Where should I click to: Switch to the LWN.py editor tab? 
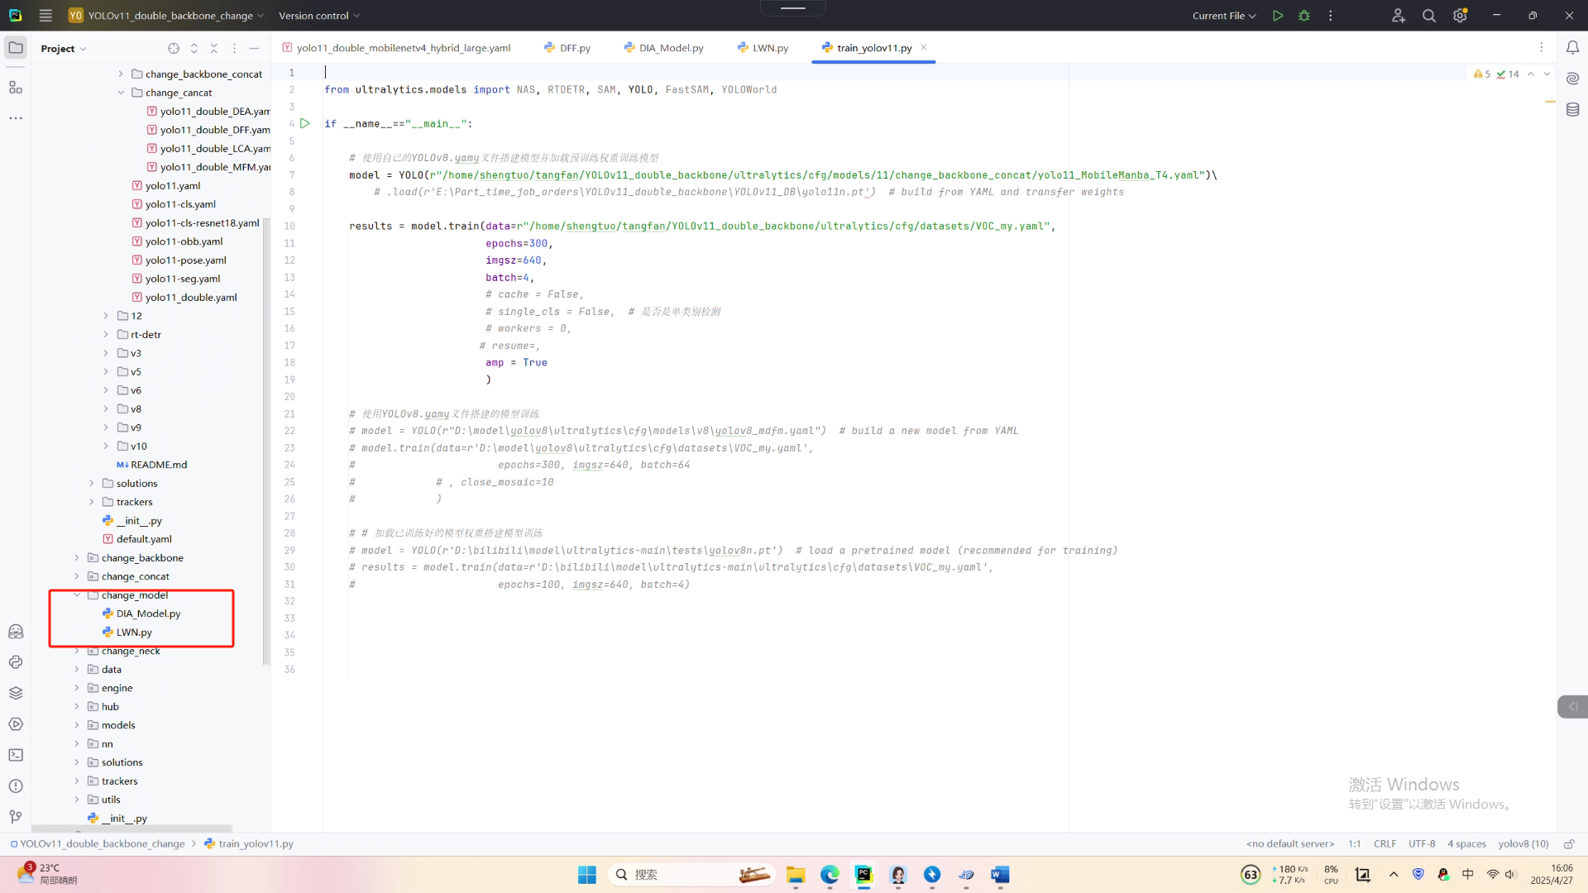pos(769,48)
